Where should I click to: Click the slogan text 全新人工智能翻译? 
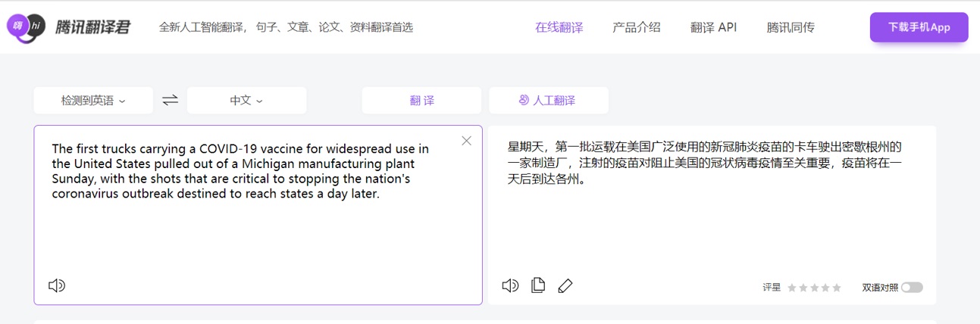[x=202, y=27]
